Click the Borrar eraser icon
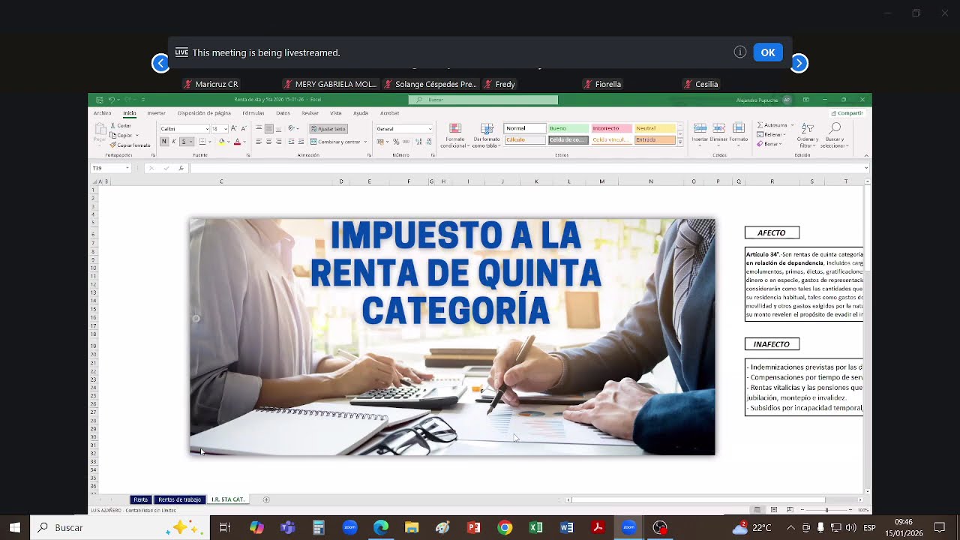Screen dimensions: 960x540 tap(760, 144)
